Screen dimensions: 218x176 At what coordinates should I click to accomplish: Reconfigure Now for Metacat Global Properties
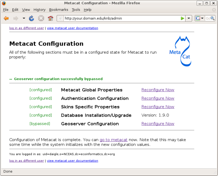[x=158, y=90]
